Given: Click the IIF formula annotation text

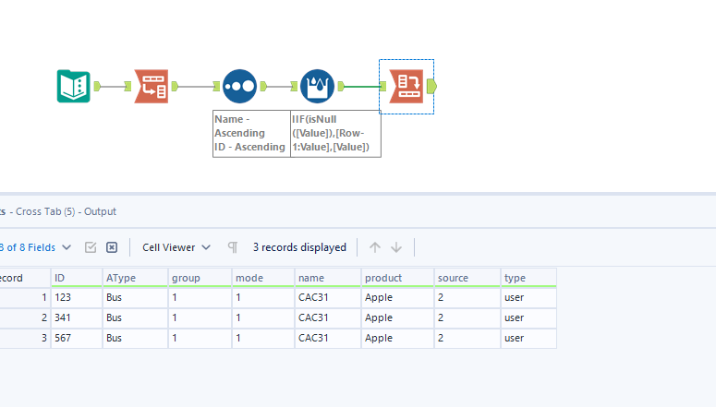Looking at the screenshot, I should coord(334,133).
